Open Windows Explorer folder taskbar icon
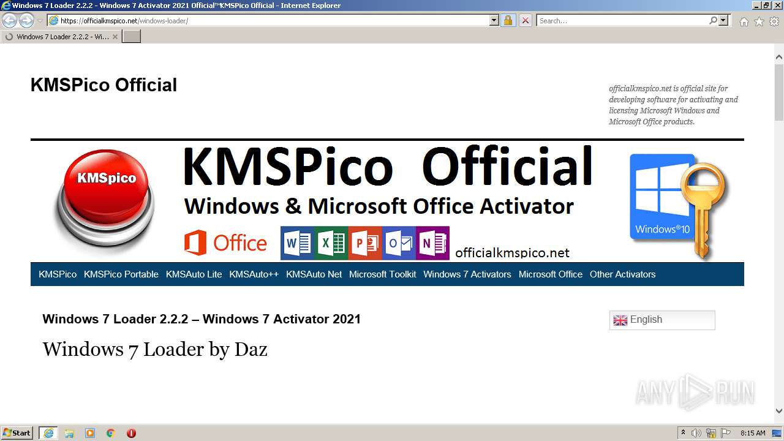 69,433
